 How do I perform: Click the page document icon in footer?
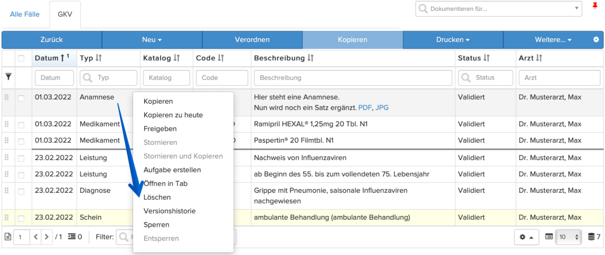point(7,237)
